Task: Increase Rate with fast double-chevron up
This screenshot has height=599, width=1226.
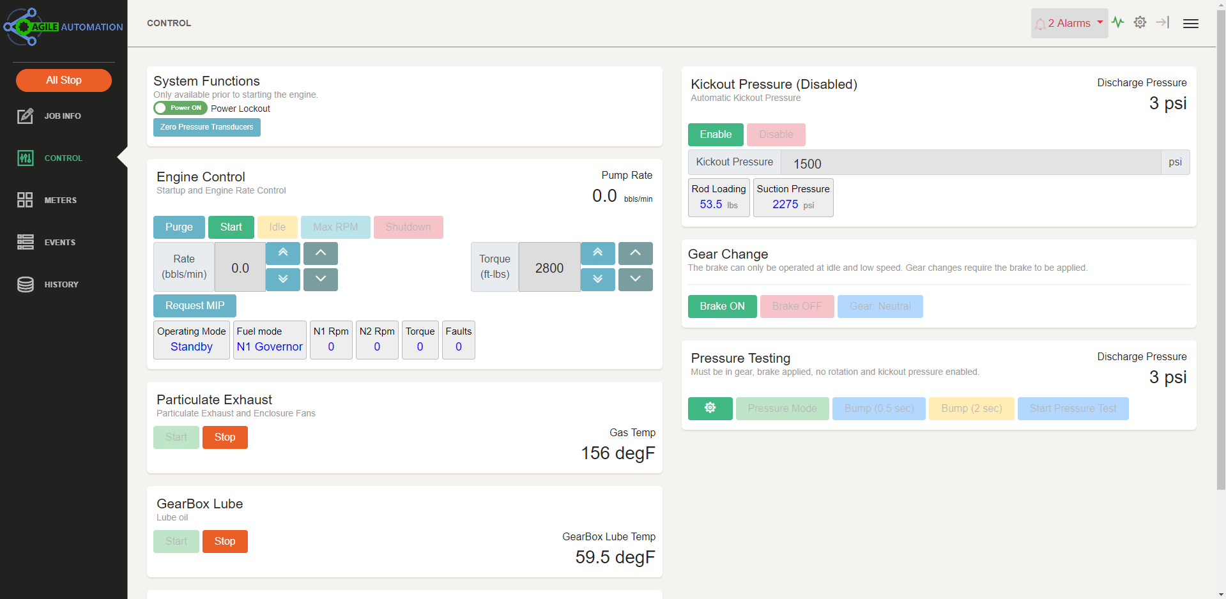Action: pyautogui.click(x=283, y=254)
